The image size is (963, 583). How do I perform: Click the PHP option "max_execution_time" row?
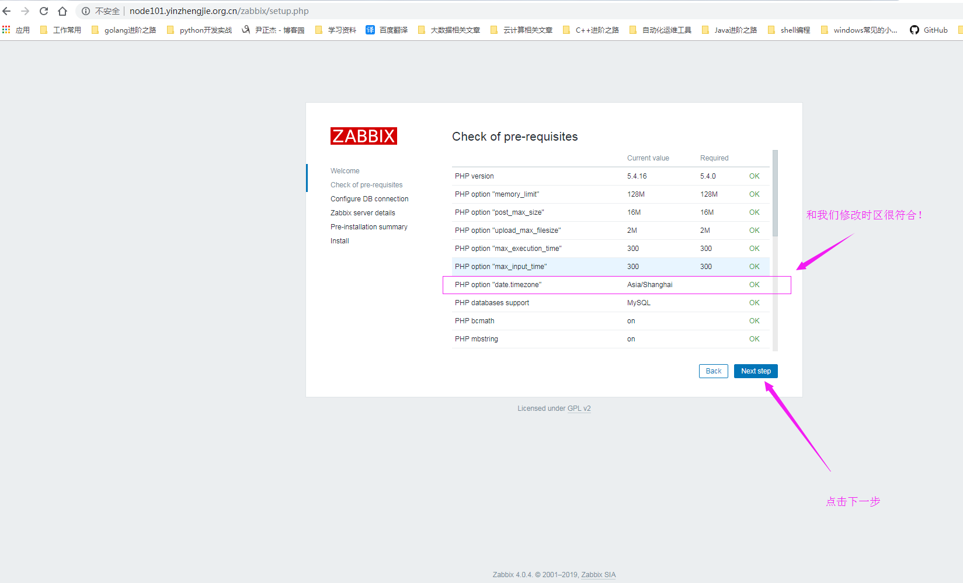[x=610, y=249]
